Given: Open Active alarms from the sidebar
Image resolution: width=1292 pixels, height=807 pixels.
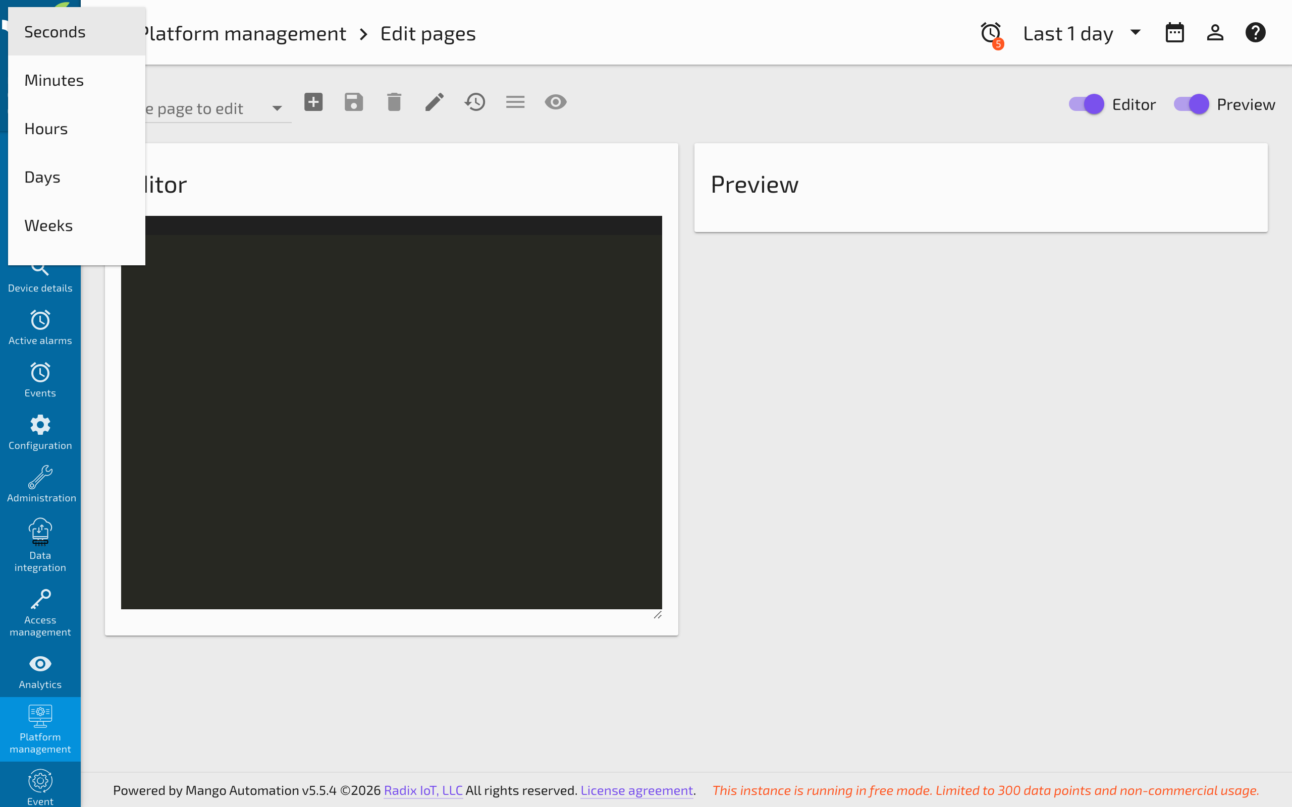Looking at the screenshot, I should [x=40, y=327].
